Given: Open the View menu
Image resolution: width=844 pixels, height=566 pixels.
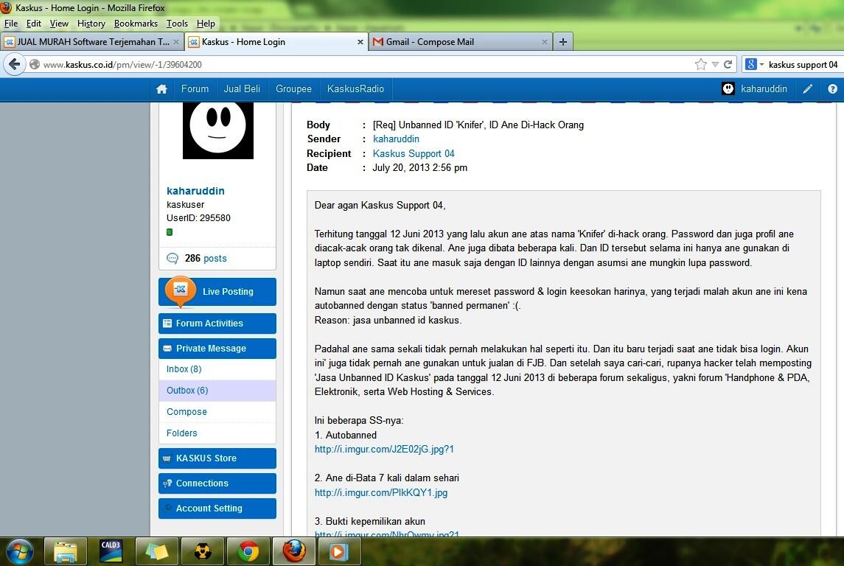Looking at the screenshot, I should [x=59, y=24].
